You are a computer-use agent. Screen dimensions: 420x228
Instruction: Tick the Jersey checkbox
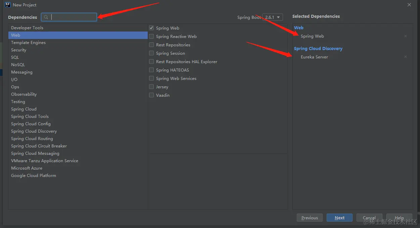point(151,87)
